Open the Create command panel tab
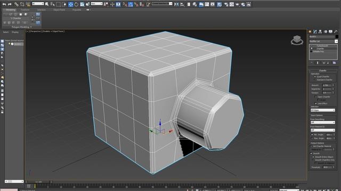The height and width of the screenshot is (191, 341). (x=310, y=32)
